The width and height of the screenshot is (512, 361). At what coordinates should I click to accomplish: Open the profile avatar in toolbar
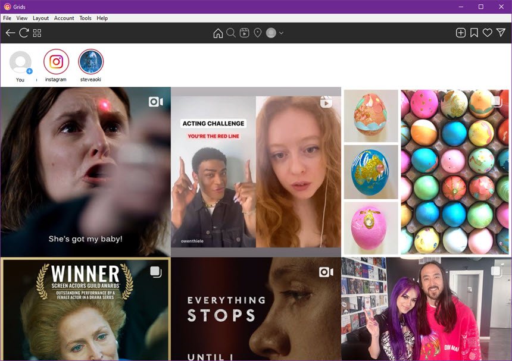coord(271,33)
